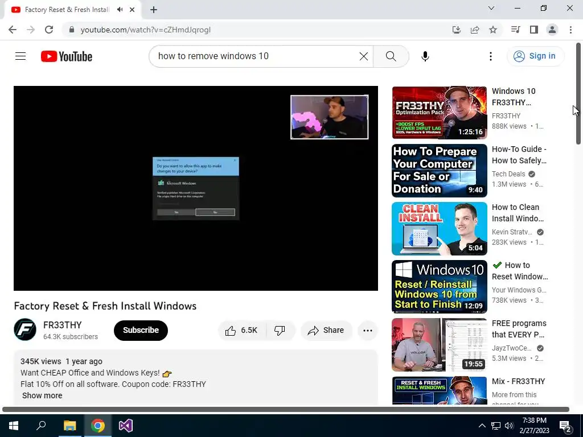Share the video
The image size is (583, 437).
(326, 331)
